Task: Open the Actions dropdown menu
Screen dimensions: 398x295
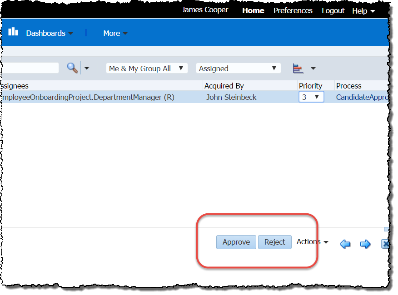Action: click(x=312, y=242)
